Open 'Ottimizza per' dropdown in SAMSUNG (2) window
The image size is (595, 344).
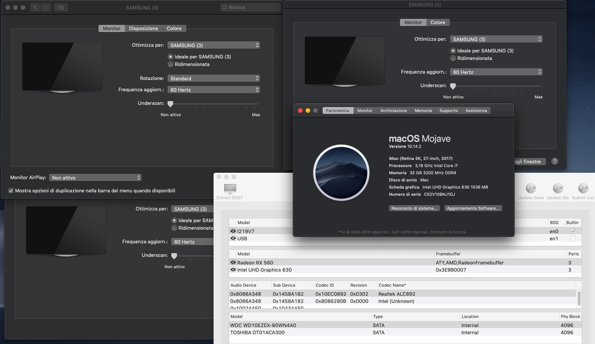pyautogui.click(x=496, y=39)
